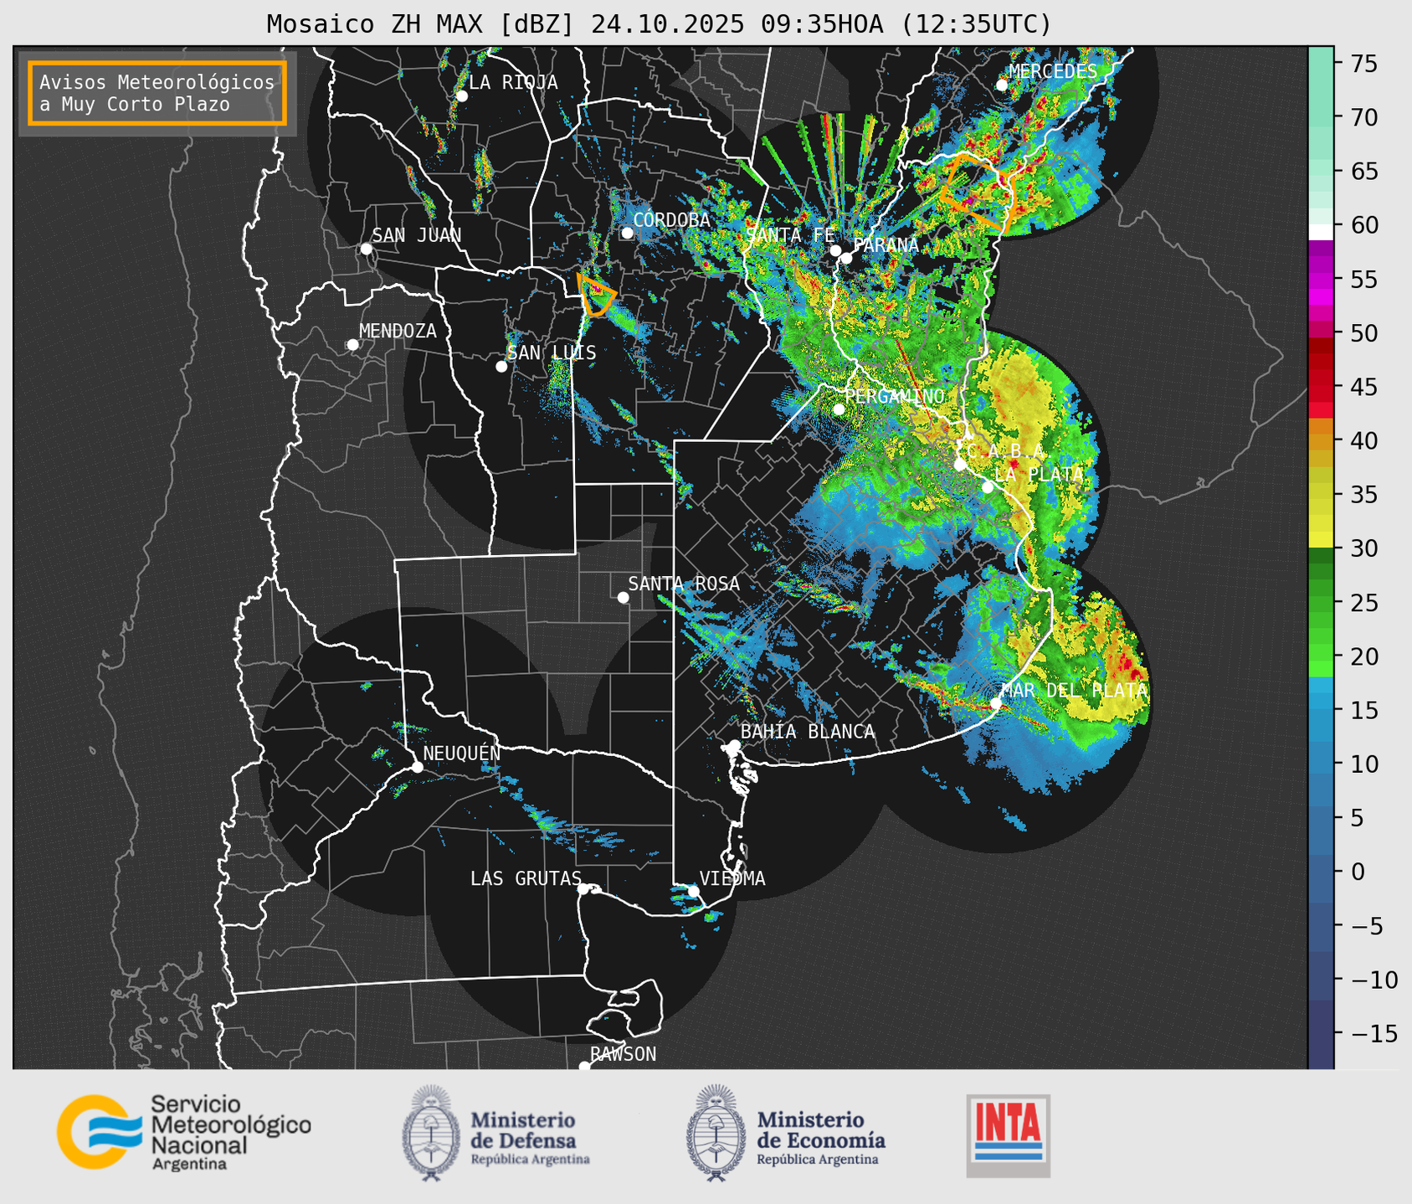Click the RAWSON map label
Image resolution: width=1412 pixels, height=1204 pixels.
tap(624, 1054)
